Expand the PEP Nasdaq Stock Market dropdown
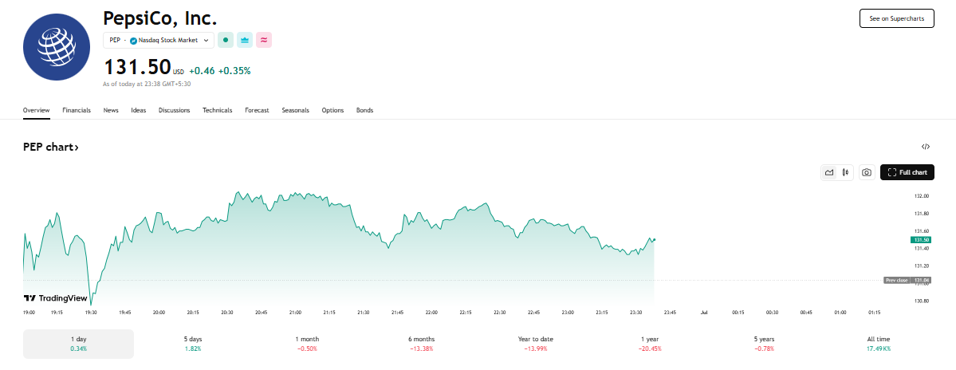Viewport: 956px width, 370px height. (x=159, y=40)
